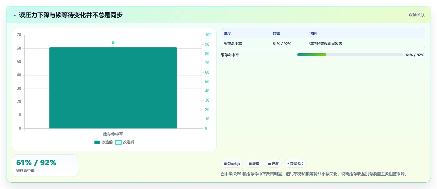Click the bar icon in 进度 tag
Viewport: 437px width, 189px height.
[x=270, y=163]
